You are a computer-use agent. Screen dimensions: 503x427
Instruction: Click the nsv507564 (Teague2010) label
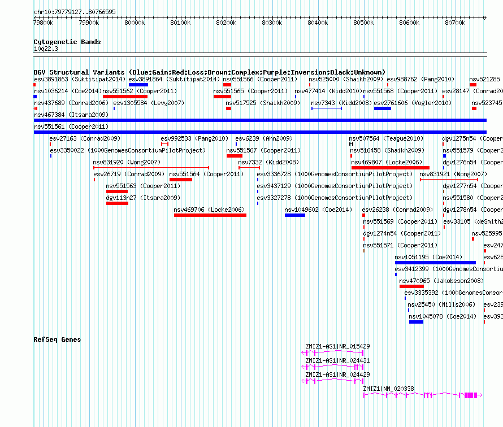386,138
